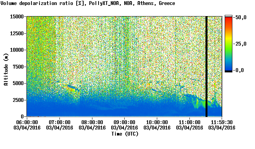Select the 2500 altitude tick label

[18, 100]
